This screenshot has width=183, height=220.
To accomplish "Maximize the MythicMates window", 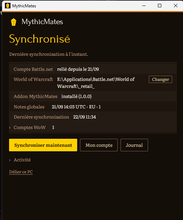I will tap(160, 6).
